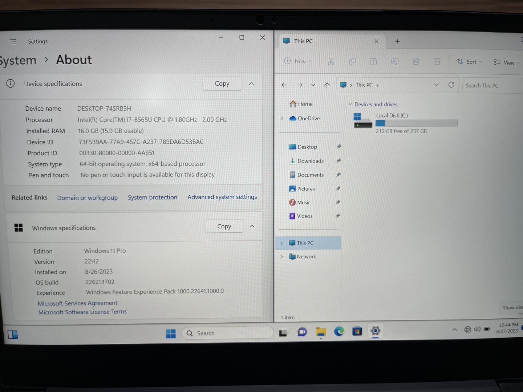Click the Cut scissors icon

point(331,61)
